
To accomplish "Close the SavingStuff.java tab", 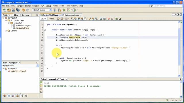I will pos(60,15).
